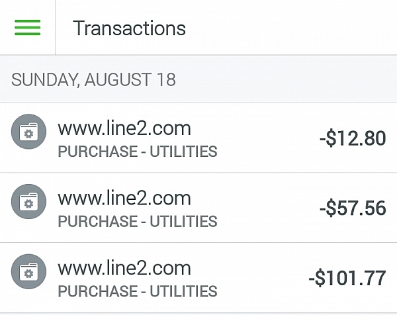397x315 pixels.
Task: Open www.line2.com name on the $101.77 entry
Action: (124, 268)
